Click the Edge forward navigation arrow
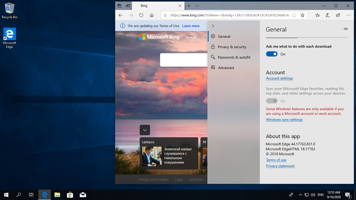The width and height of the screenshot is (356, 200). (131, 15)
